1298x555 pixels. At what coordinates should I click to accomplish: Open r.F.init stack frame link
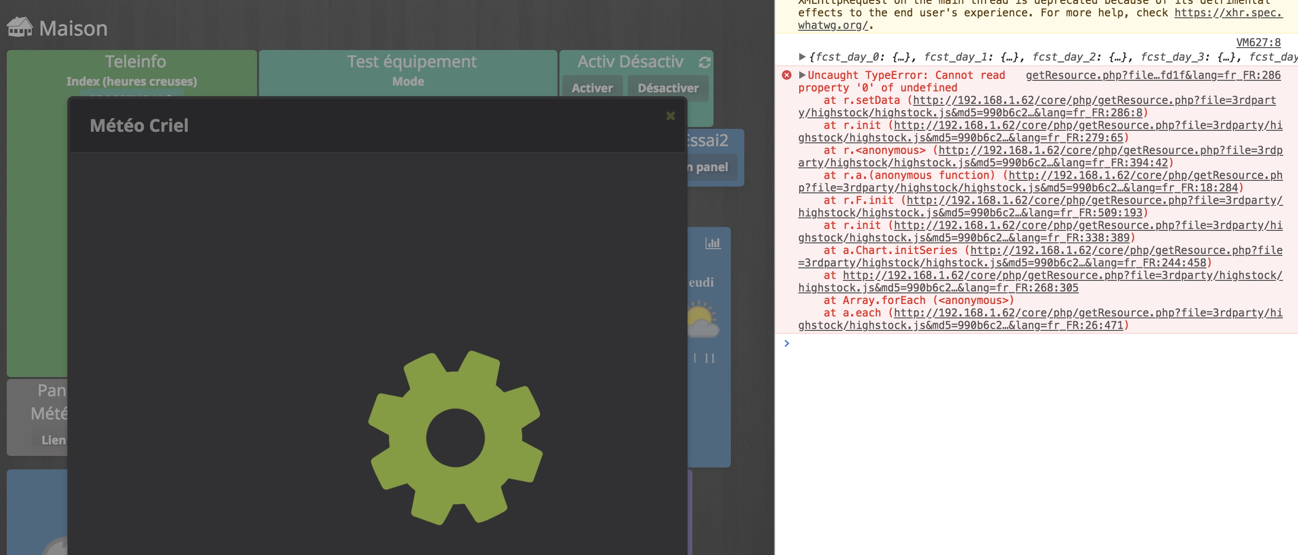pos(1040,206)
